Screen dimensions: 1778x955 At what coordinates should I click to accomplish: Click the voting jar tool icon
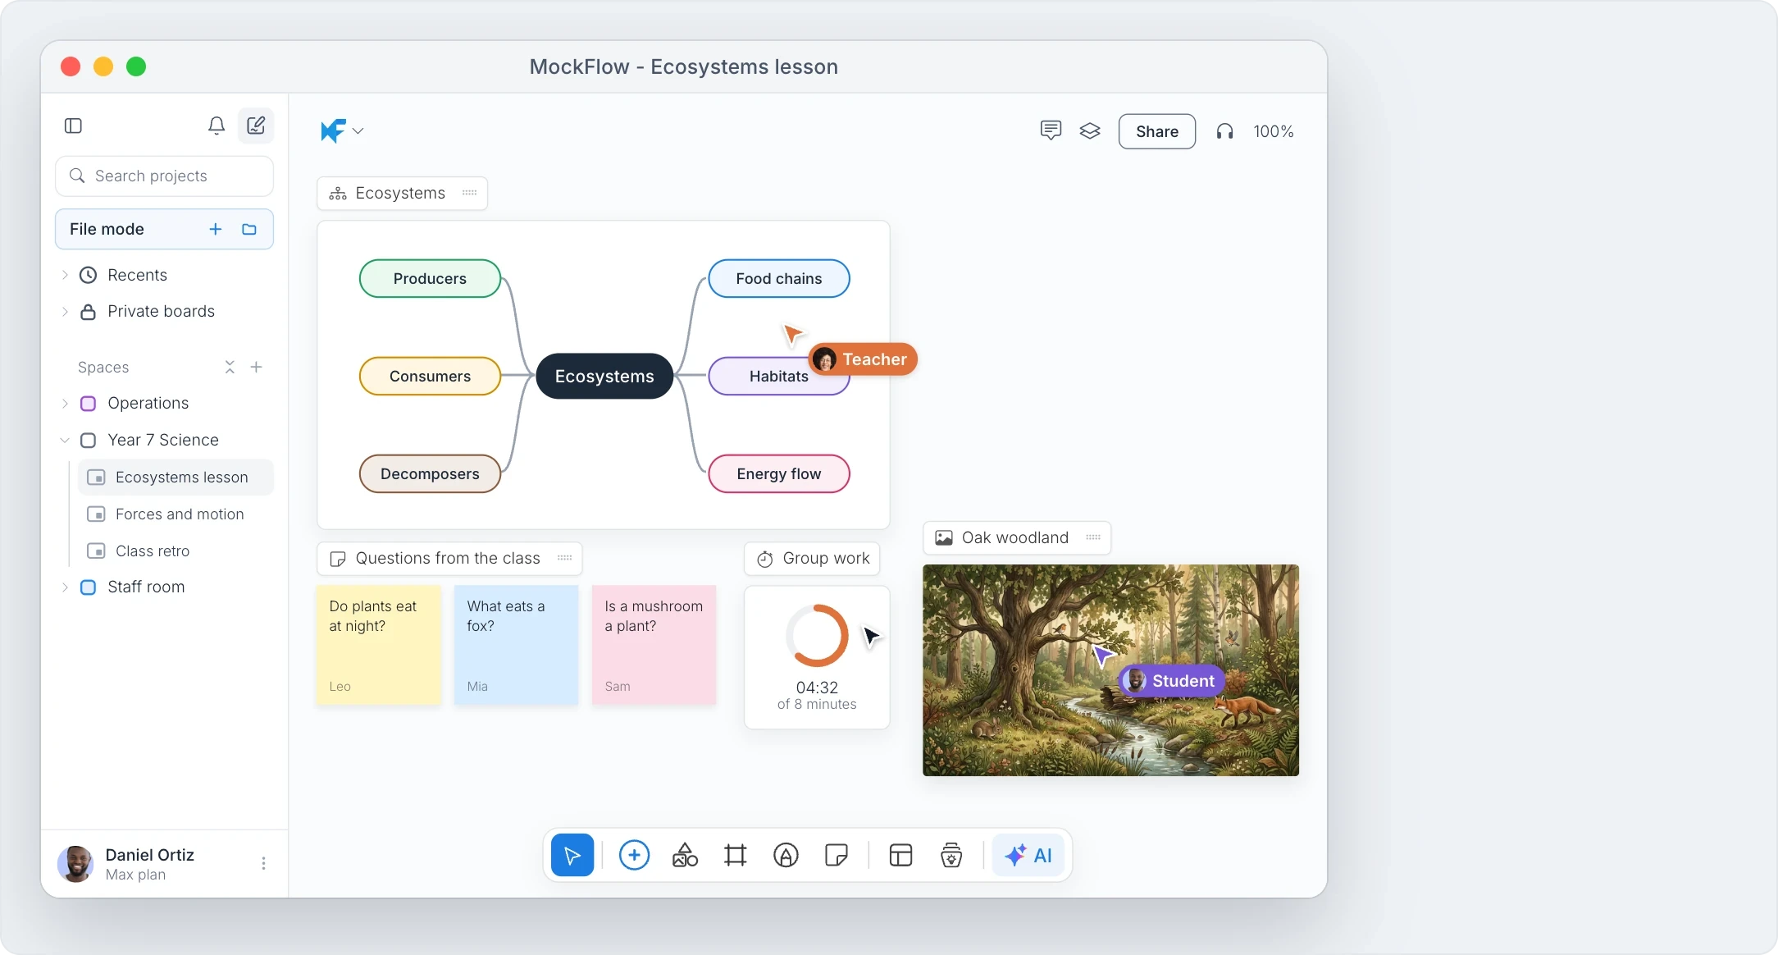(x=951, y=855)
